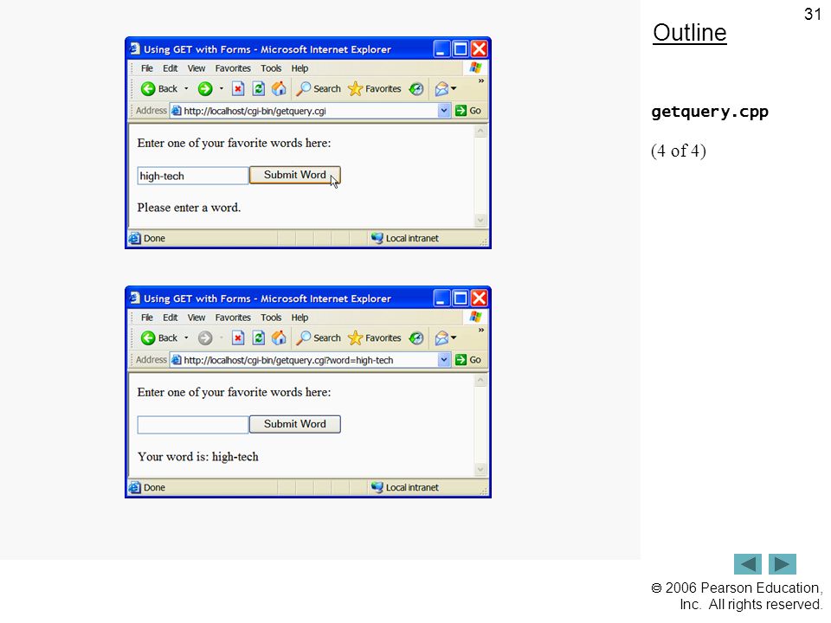Click Submit Word button in bottom window
The width and height of the screenshot is (831, 623).
point(294,424)
